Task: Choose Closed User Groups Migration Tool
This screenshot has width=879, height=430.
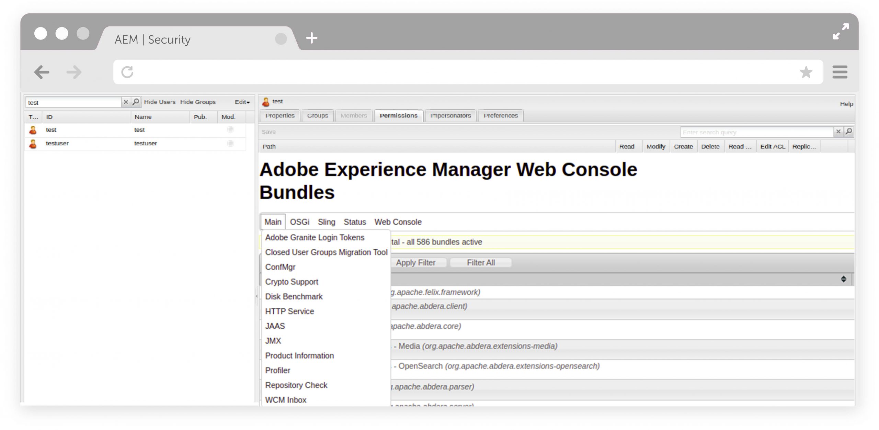Action: click(x=326, y=252)
